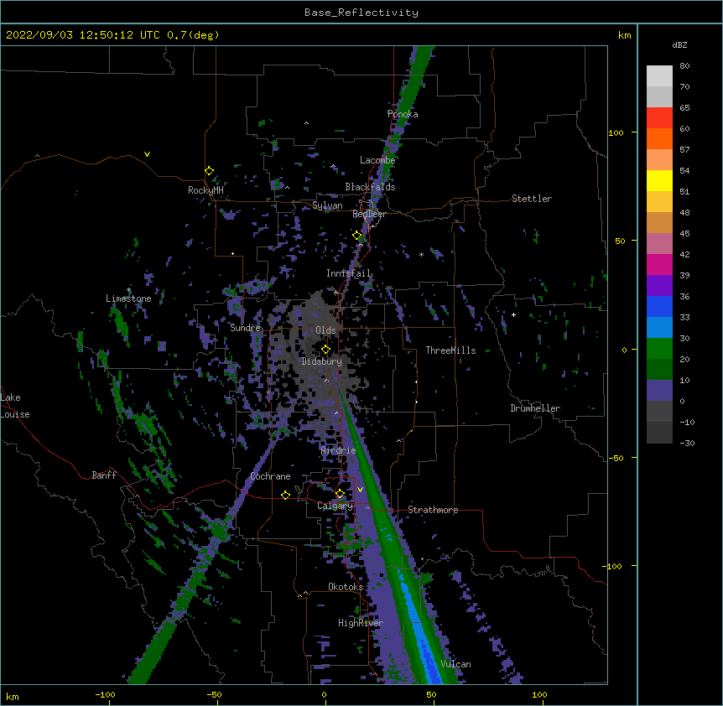Select the pink 45-42 dBZ legend swatch
The image size is (723, 706).
click(x=659, y=244)
